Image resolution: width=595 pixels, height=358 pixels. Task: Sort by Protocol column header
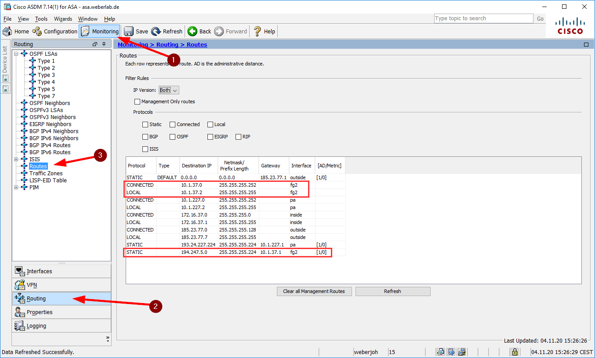[x=141, y=166]
